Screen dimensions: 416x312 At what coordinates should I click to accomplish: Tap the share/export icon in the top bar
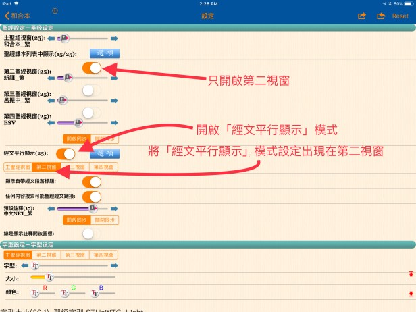click(x=361, y=15)
